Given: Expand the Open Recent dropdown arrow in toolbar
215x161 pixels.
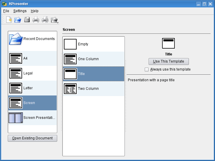Looking at the screenshot, I should (x=58, y=23).
